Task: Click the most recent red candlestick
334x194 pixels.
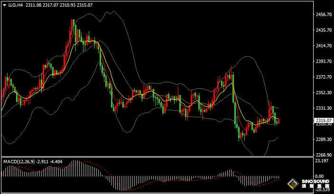Action: tap(279, 122)
